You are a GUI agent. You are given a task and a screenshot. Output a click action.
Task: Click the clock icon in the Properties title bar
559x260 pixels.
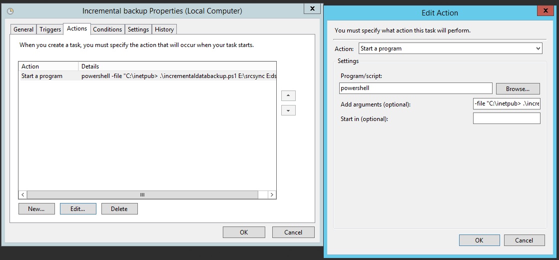point(10,11)
